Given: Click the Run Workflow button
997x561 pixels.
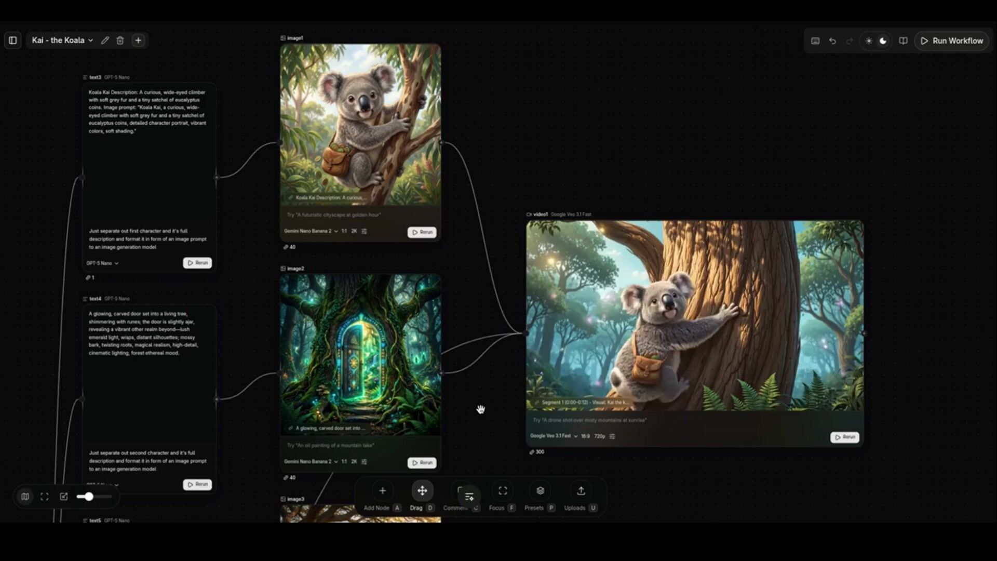Looking at the screenshot, I should [952, 41].
